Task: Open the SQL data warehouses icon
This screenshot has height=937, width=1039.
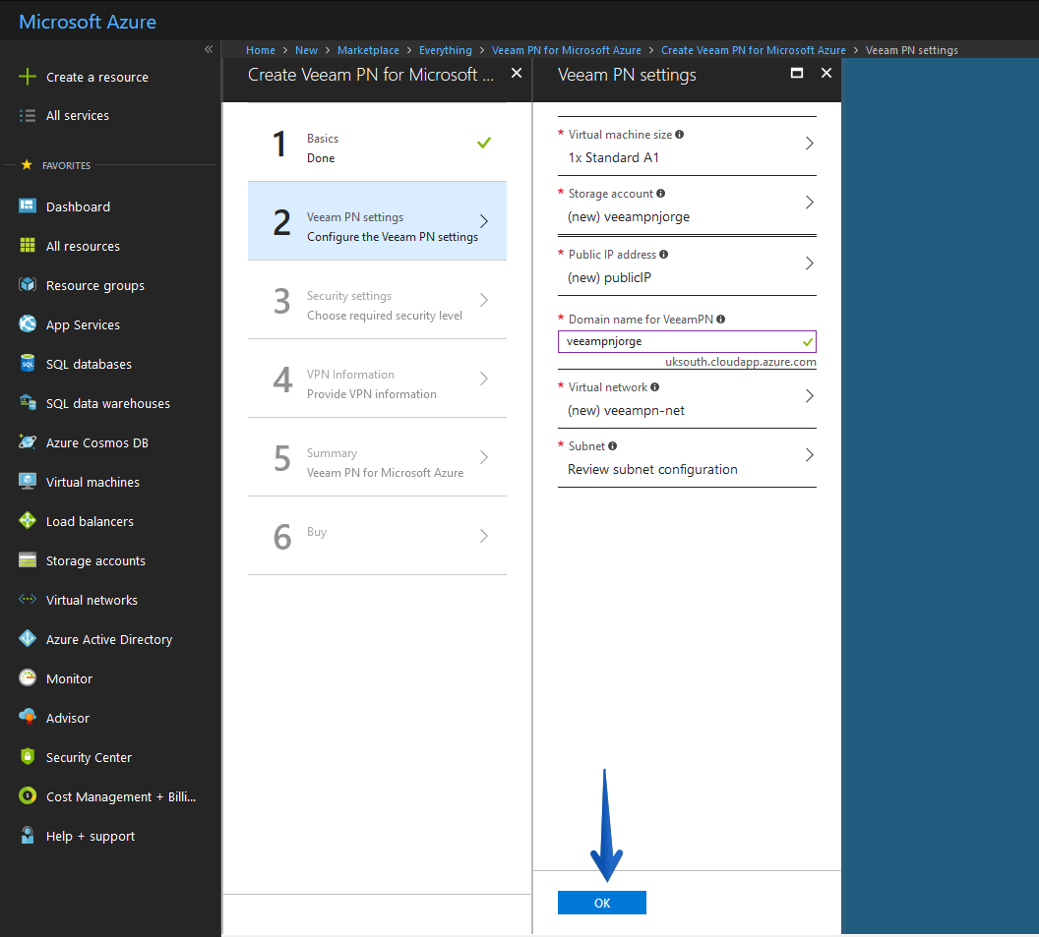Action: (28, 402)
